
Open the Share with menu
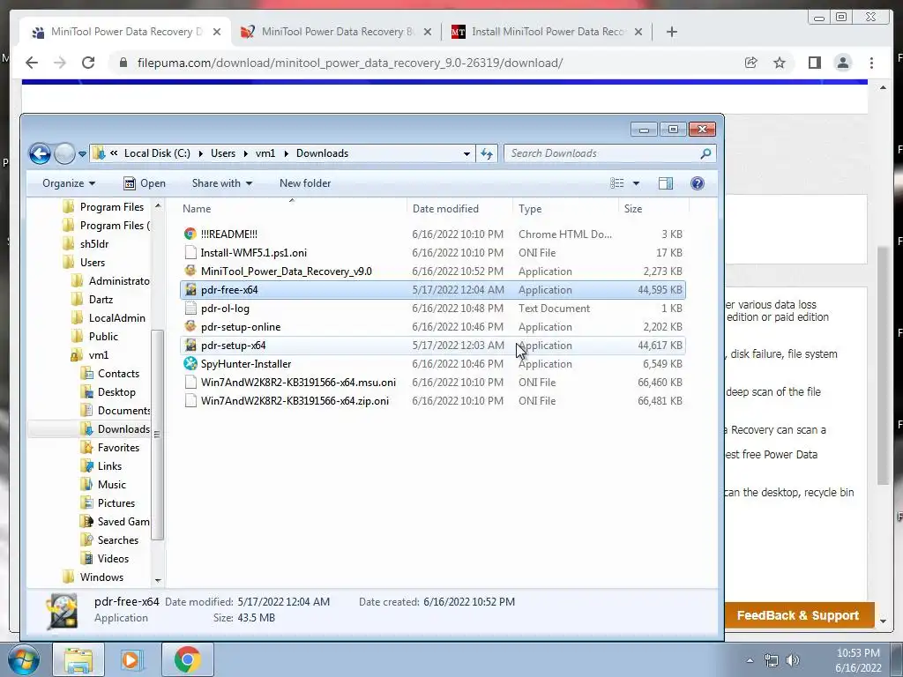pos(221,183)
